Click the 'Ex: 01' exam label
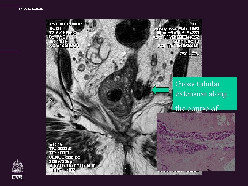This screenshot has height=186, width=248. click(55, 29)
